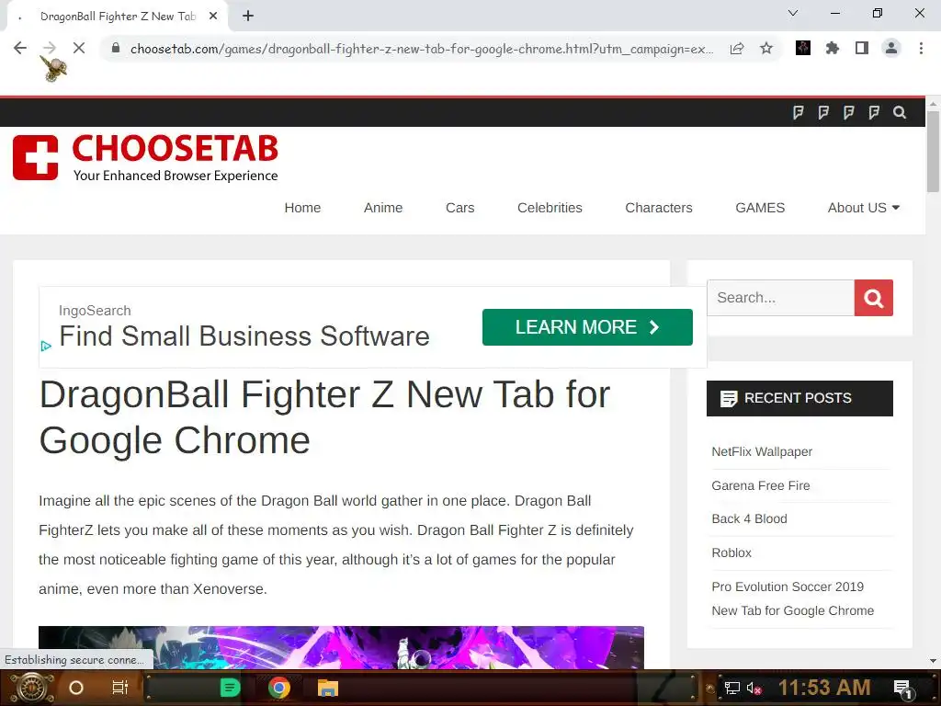Click the page vertical scrollbar thumb
This screenshot has width=941, height=706.
[x=933, y=152]
